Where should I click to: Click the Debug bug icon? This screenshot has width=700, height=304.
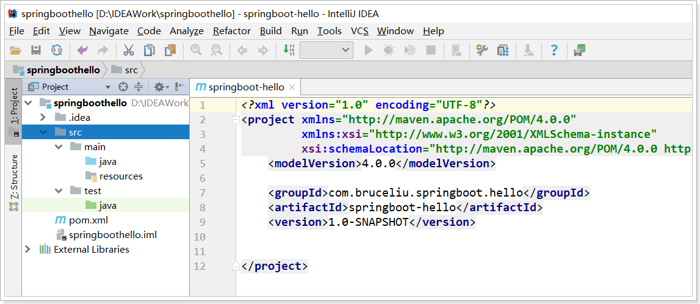tap(389, 50)
